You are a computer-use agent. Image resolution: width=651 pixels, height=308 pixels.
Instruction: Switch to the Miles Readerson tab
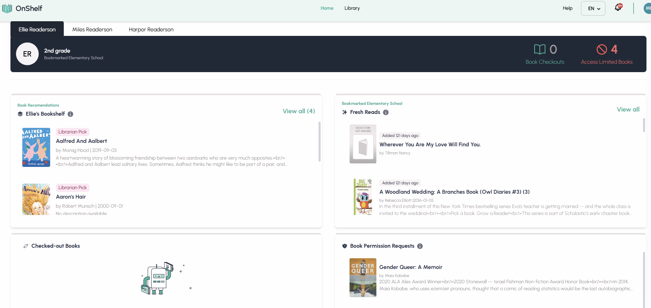tap(92, 30)
